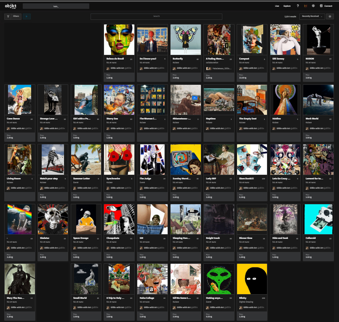Open the Beleza do Brasil artwork thumbnail

tap(119, 40)
